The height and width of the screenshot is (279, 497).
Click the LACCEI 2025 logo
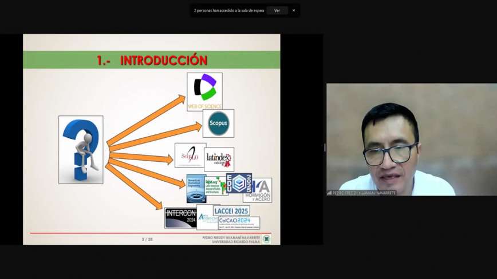point(231,210)
